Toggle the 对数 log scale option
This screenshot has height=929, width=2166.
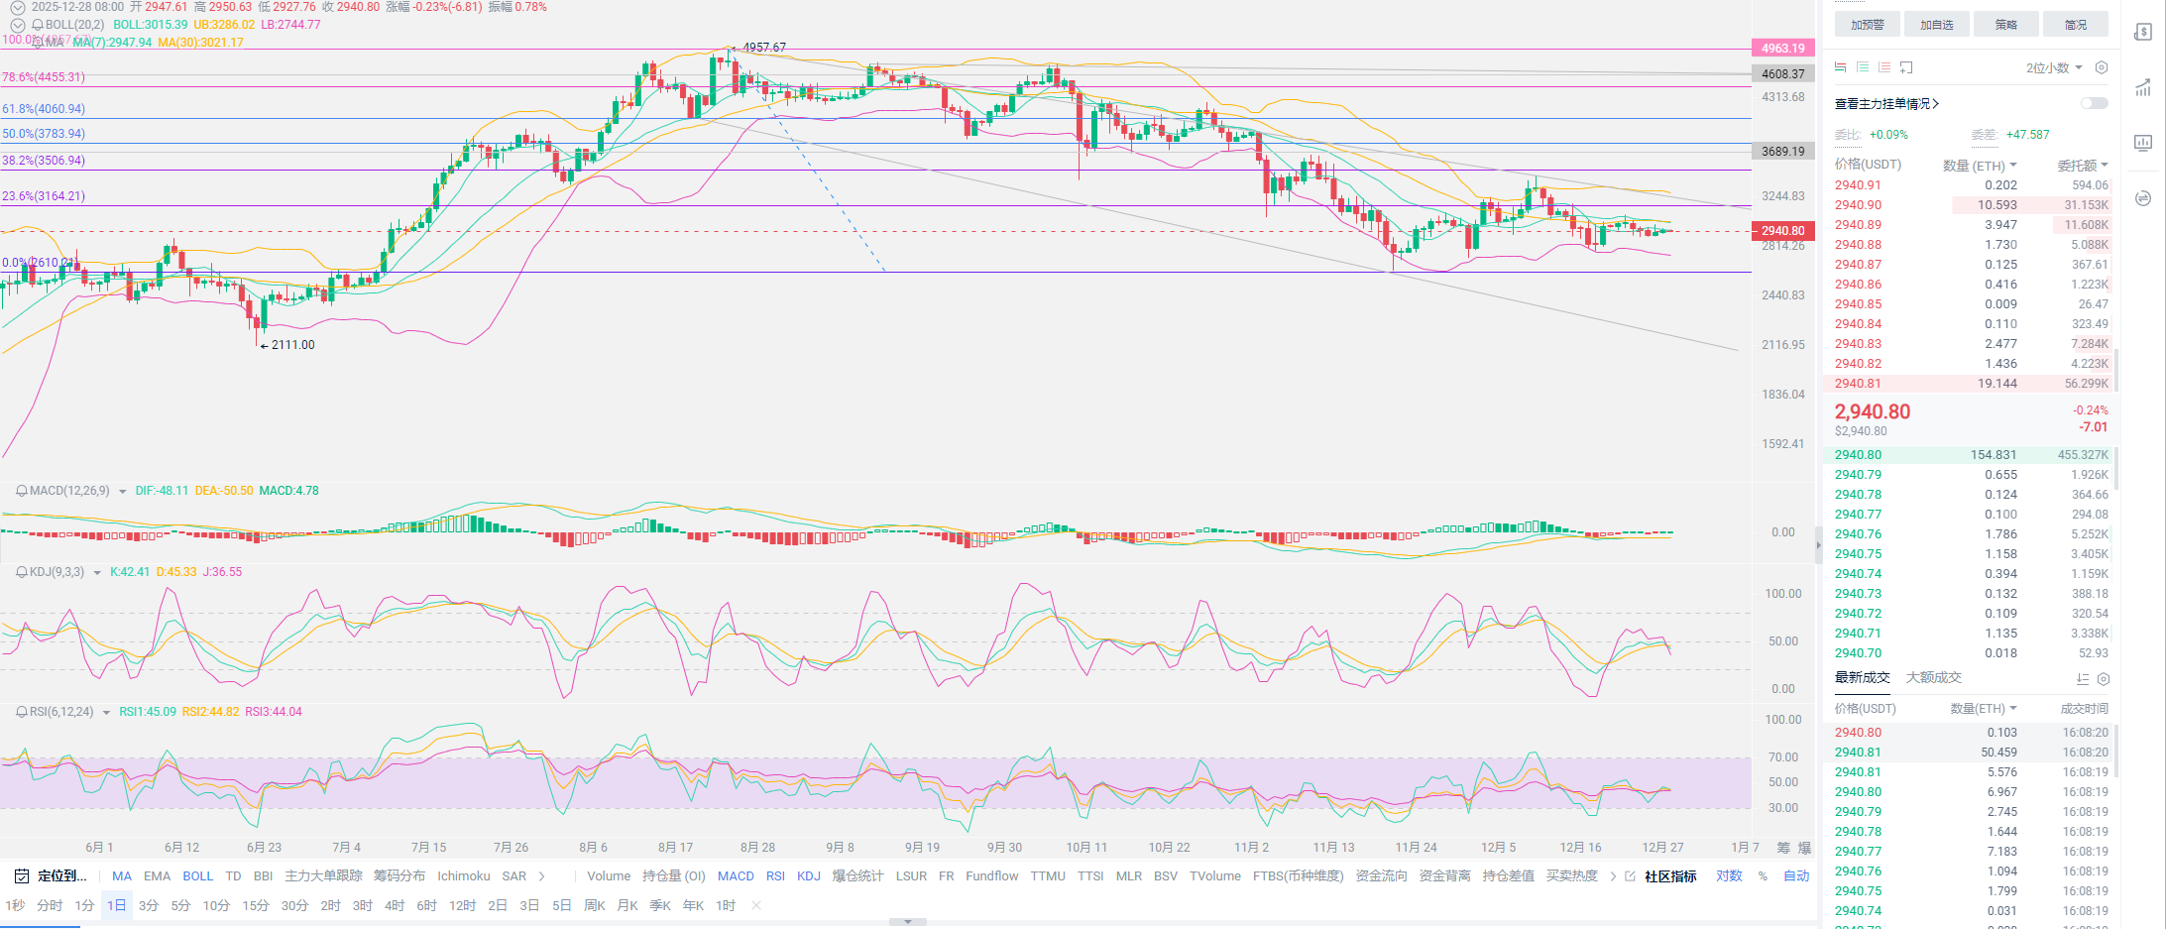pyautogui.click(x=1729, y=875)
